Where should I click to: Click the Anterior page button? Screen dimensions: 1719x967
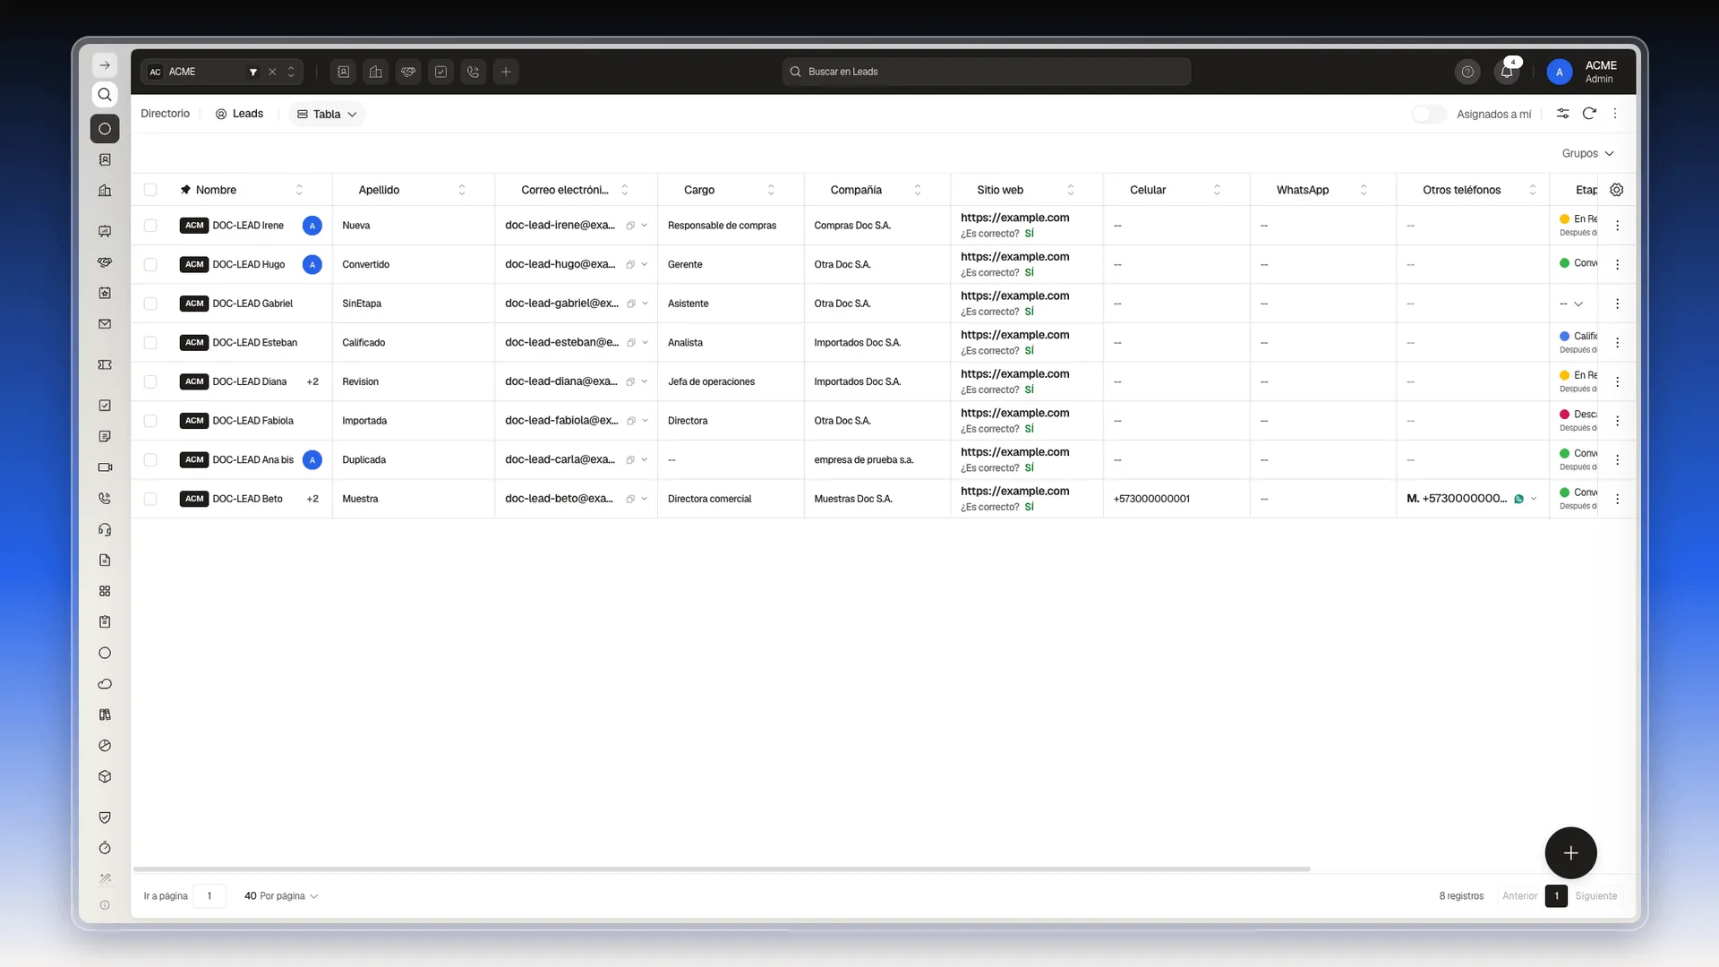(x=1519, y=896)
